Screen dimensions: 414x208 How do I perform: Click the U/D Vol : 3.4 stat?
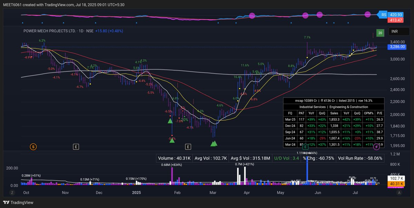(286, 158)
